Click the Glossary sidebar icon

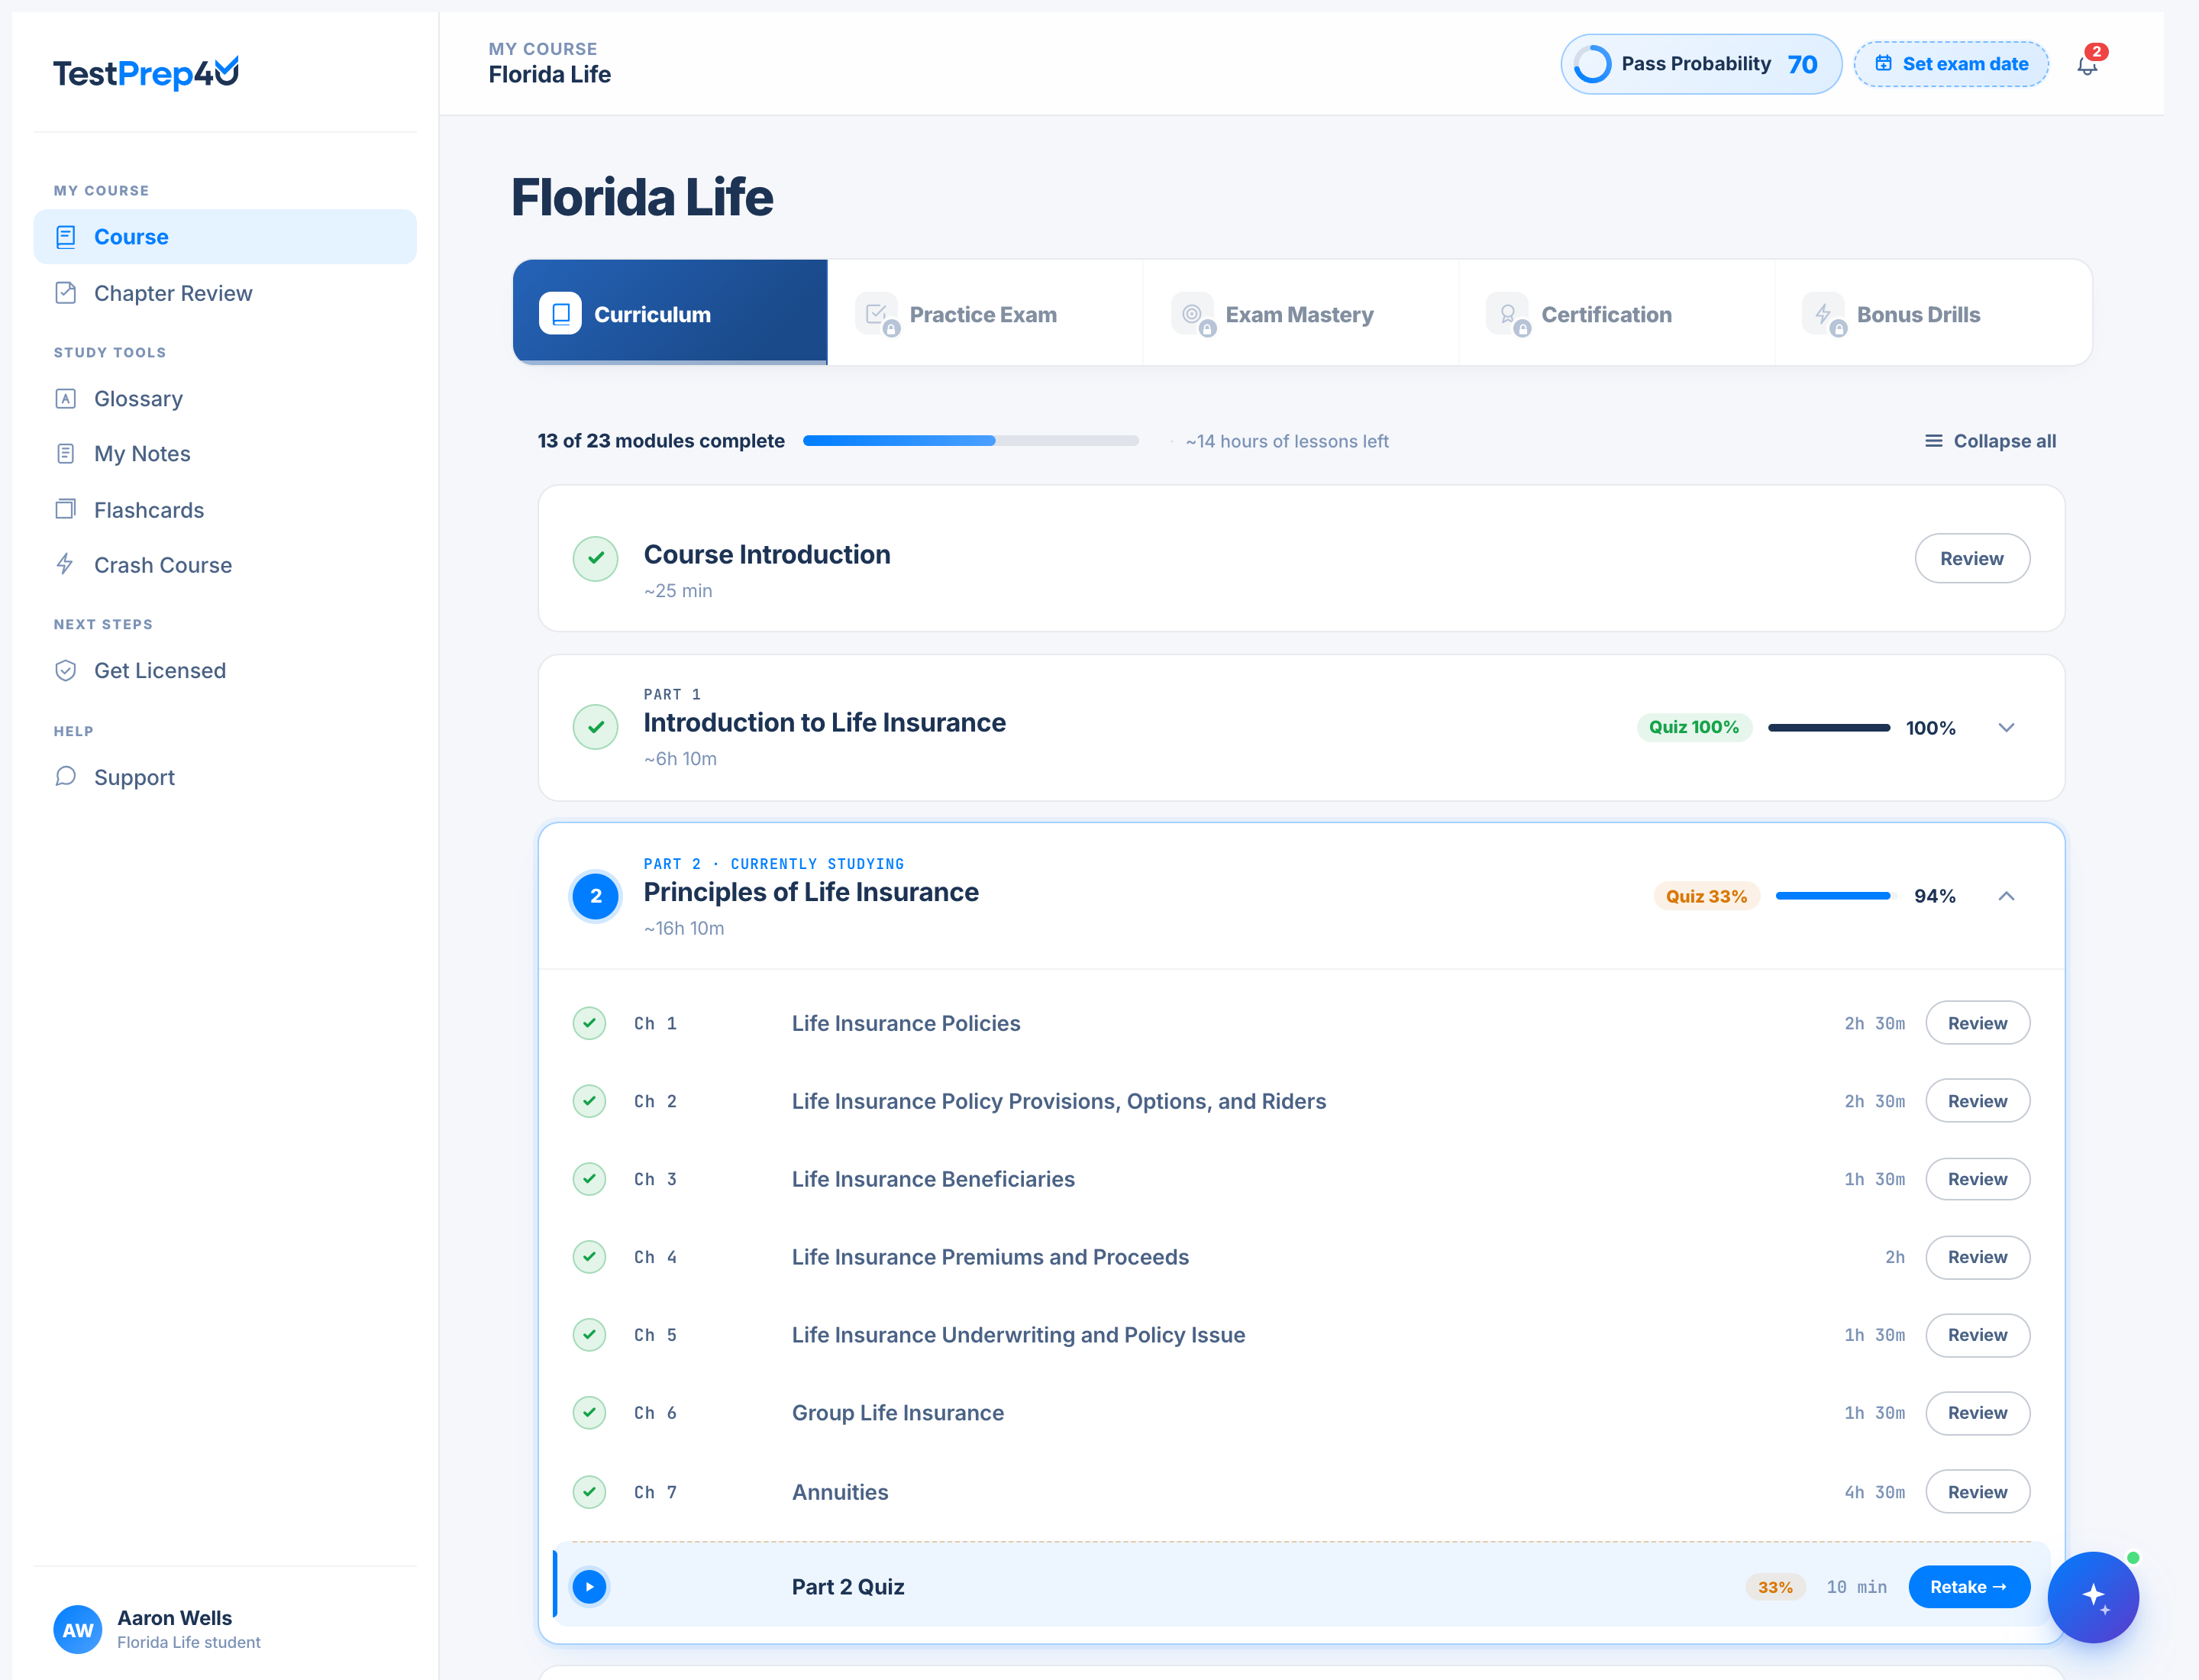tap(66, 399)
